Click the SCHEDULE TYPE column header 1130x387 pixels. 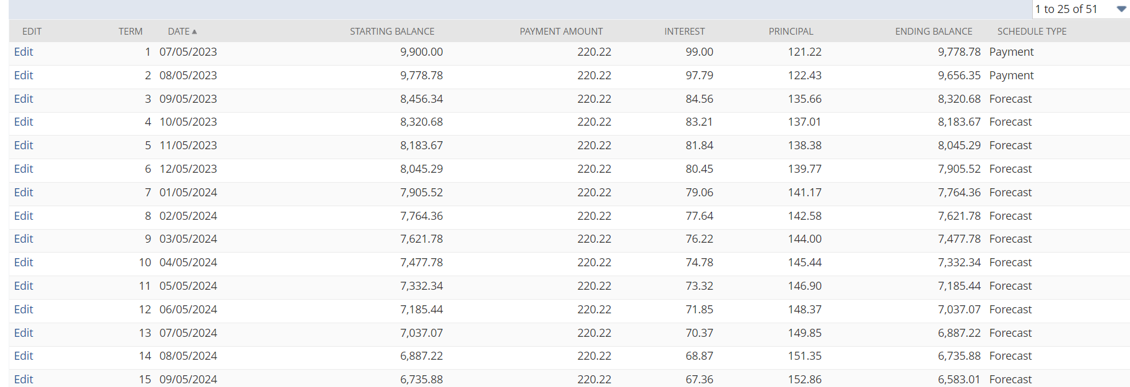1032,32
